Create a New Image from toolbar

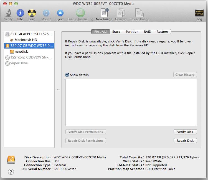point(104,13)
